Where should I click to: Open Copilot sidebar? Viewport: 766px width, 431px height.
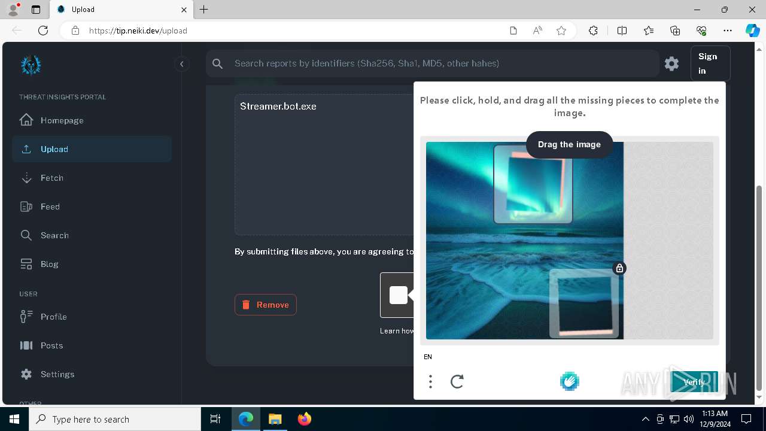[x=752, y=31]
